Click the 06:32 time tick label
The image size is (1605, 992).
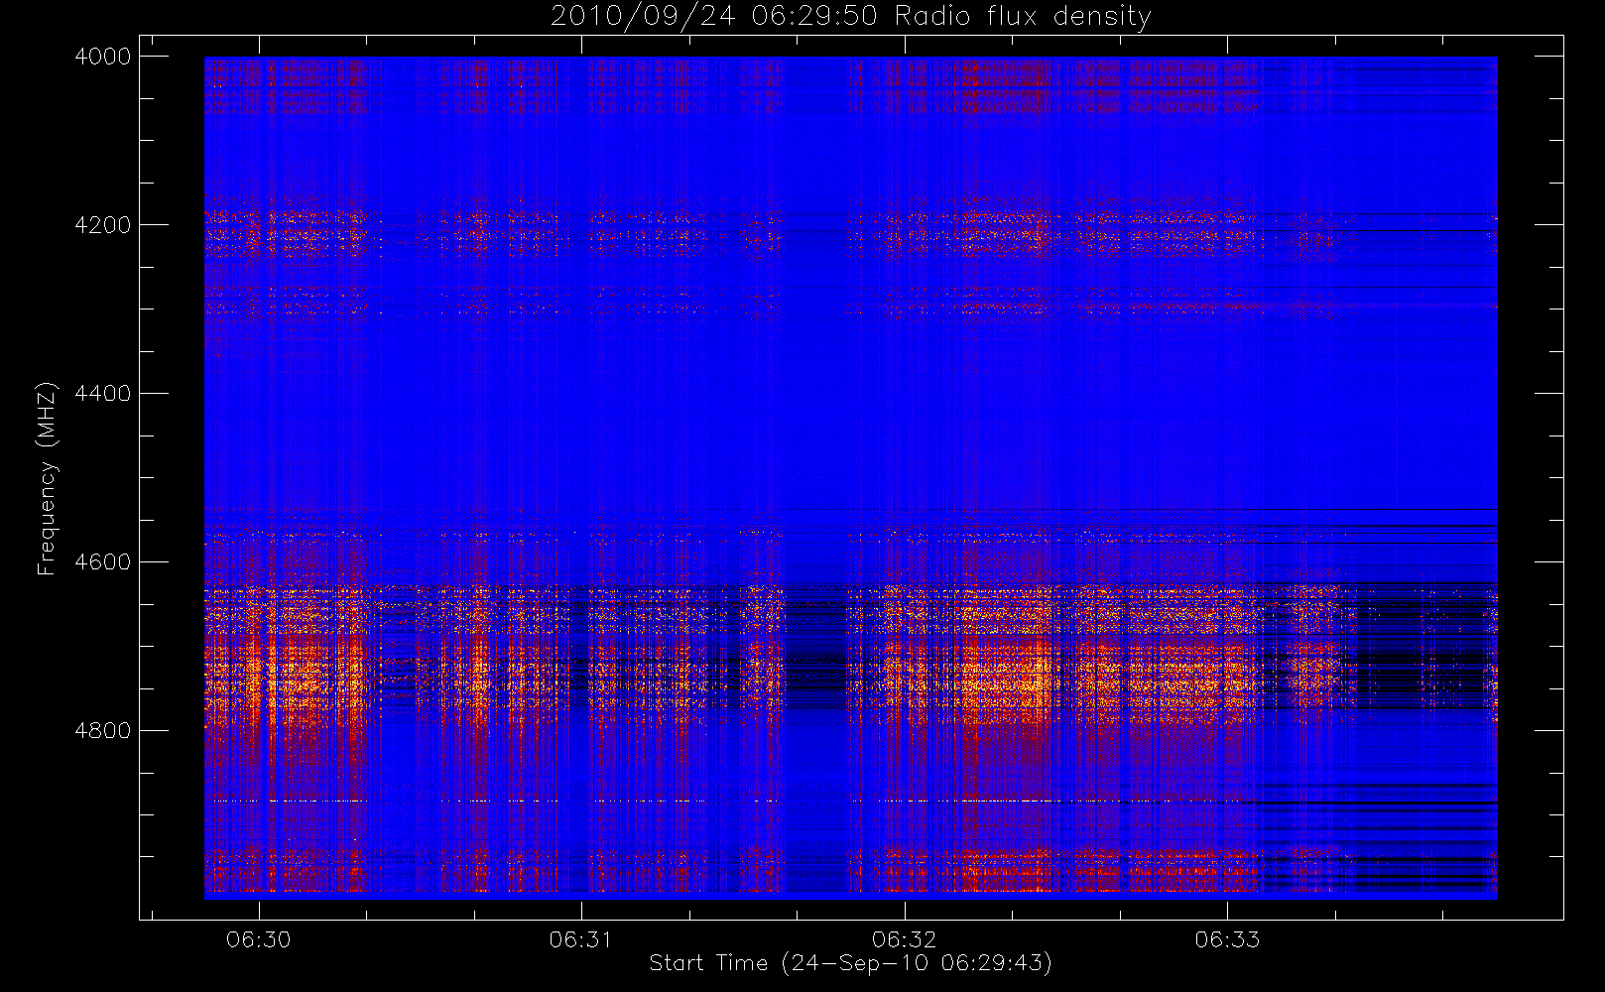(905, 939)
